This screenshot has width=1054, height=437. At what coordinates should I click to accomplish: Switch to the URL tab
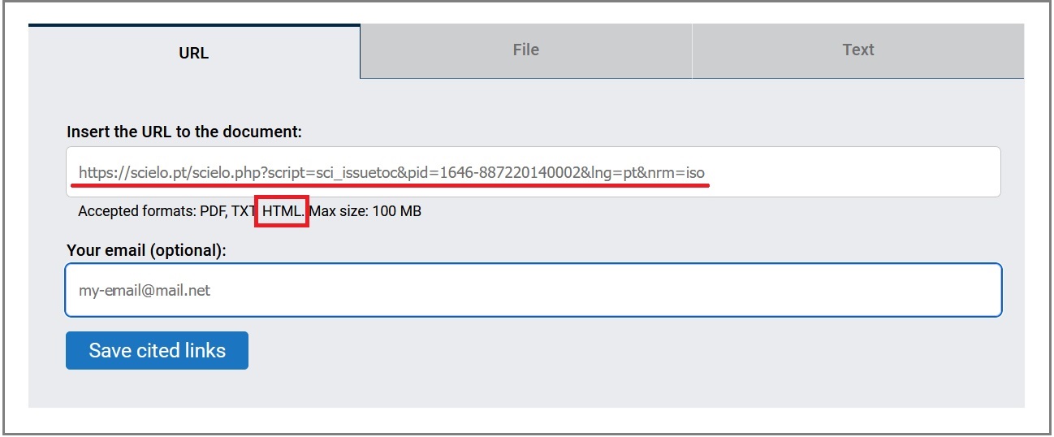click(194, 52)
